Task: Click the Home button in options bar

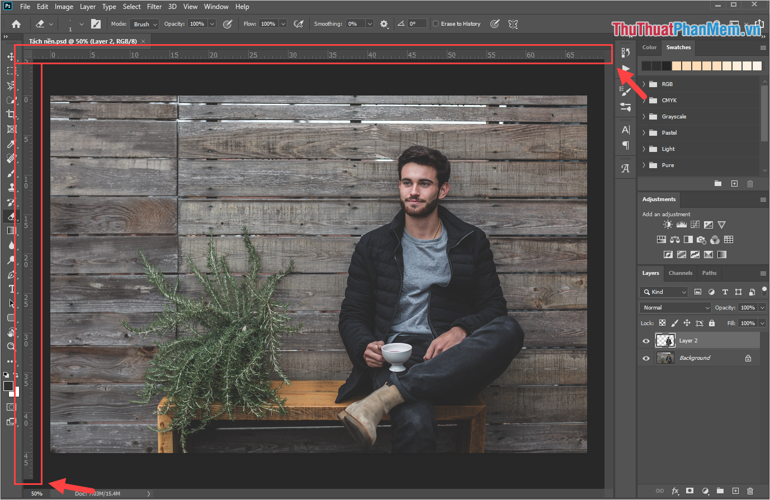Action: pos(16,24)
